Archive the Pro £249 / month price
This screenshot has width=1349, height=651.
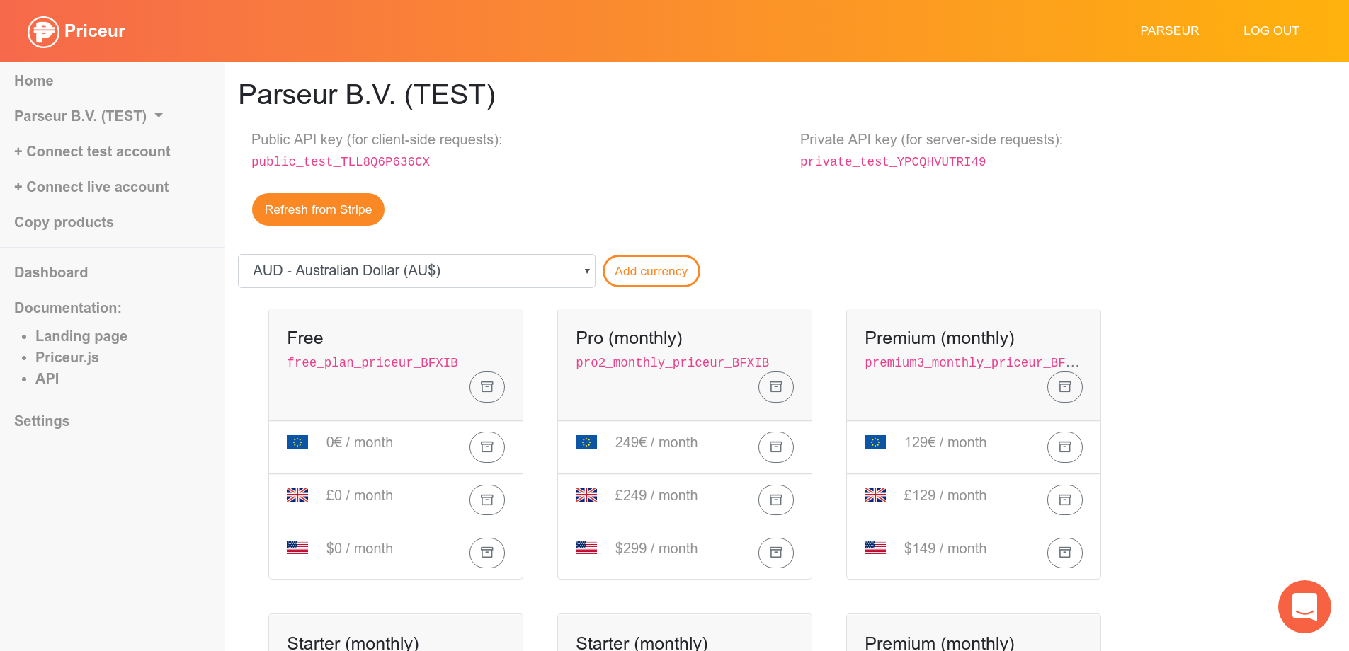tap(776, 500)
